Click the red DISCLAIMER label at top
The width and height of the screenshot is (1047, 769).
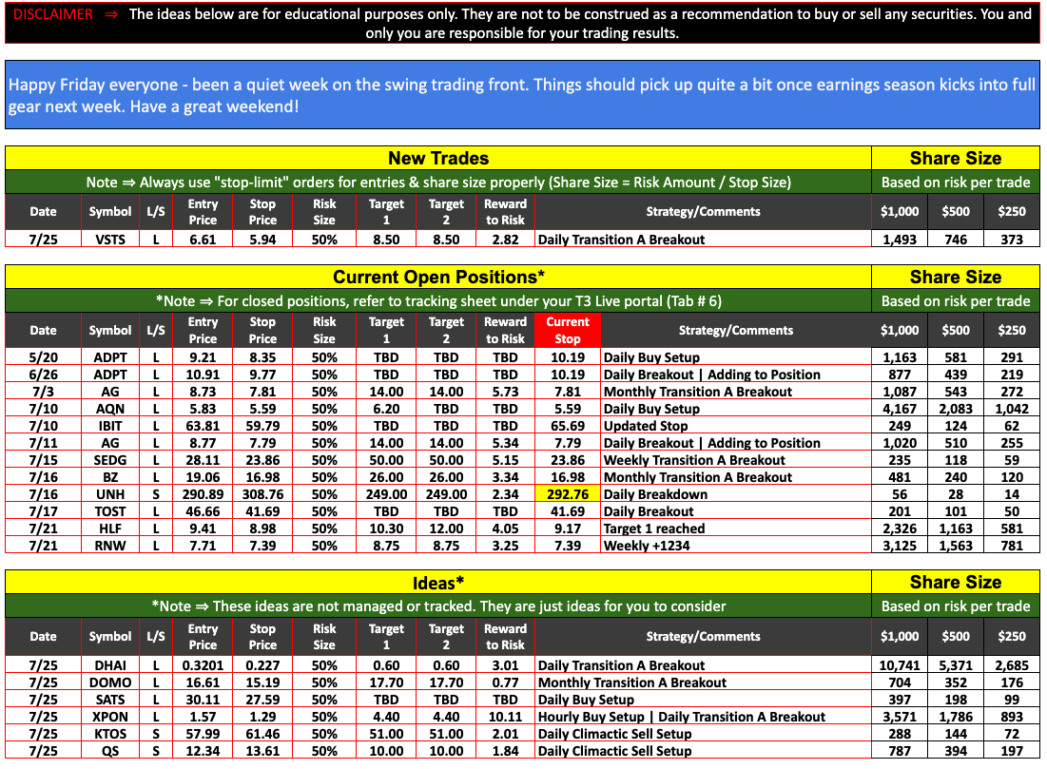(x=54, y=14)
